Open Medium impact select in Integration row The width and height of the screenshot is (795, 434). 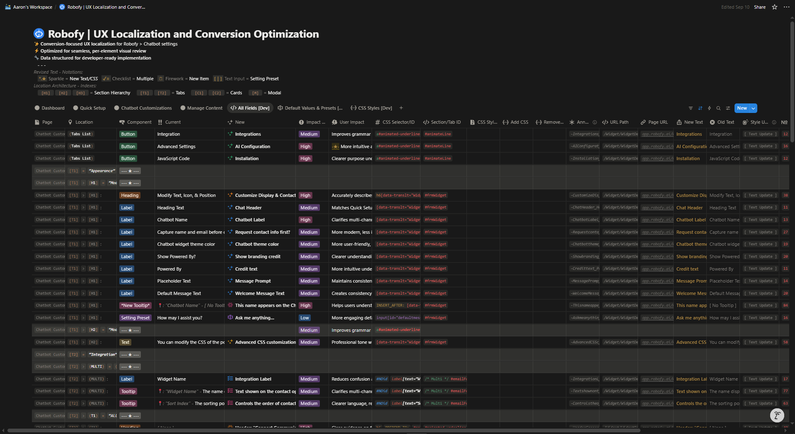[x=309, y=134]
